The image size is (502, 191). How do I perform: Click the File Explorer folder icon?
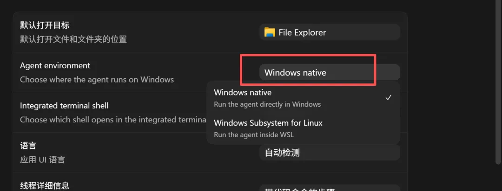point(270,32)
